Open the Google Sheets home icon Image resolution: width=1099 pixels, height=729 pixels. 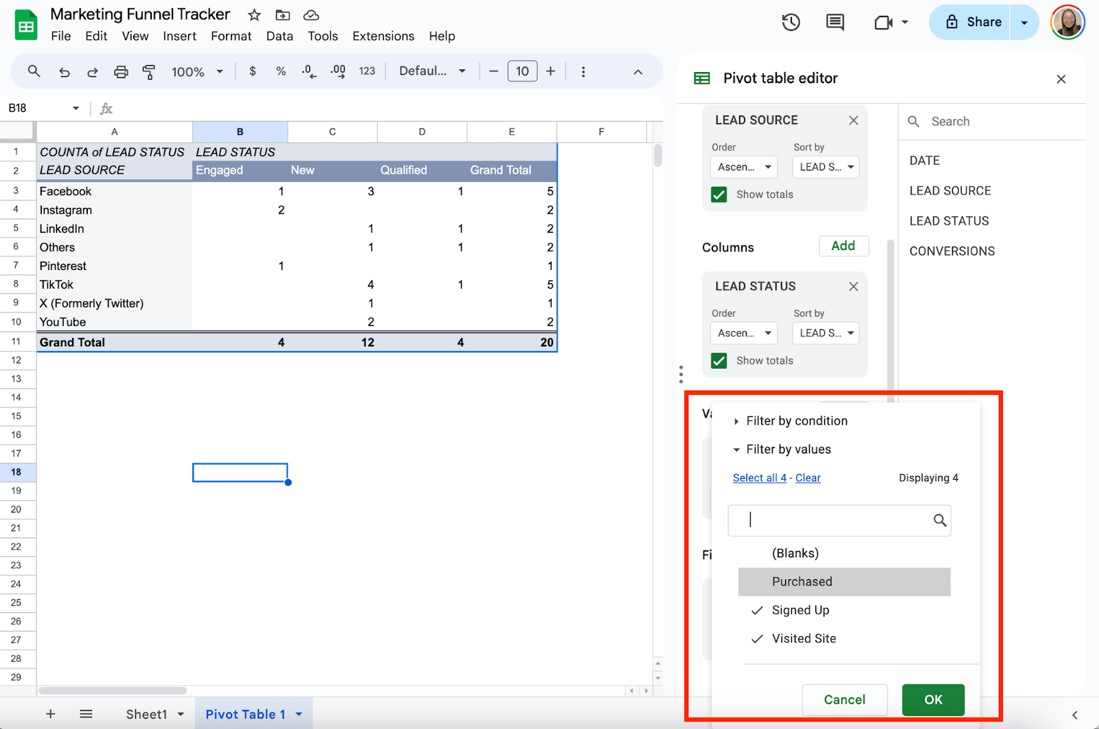(26, 25)
